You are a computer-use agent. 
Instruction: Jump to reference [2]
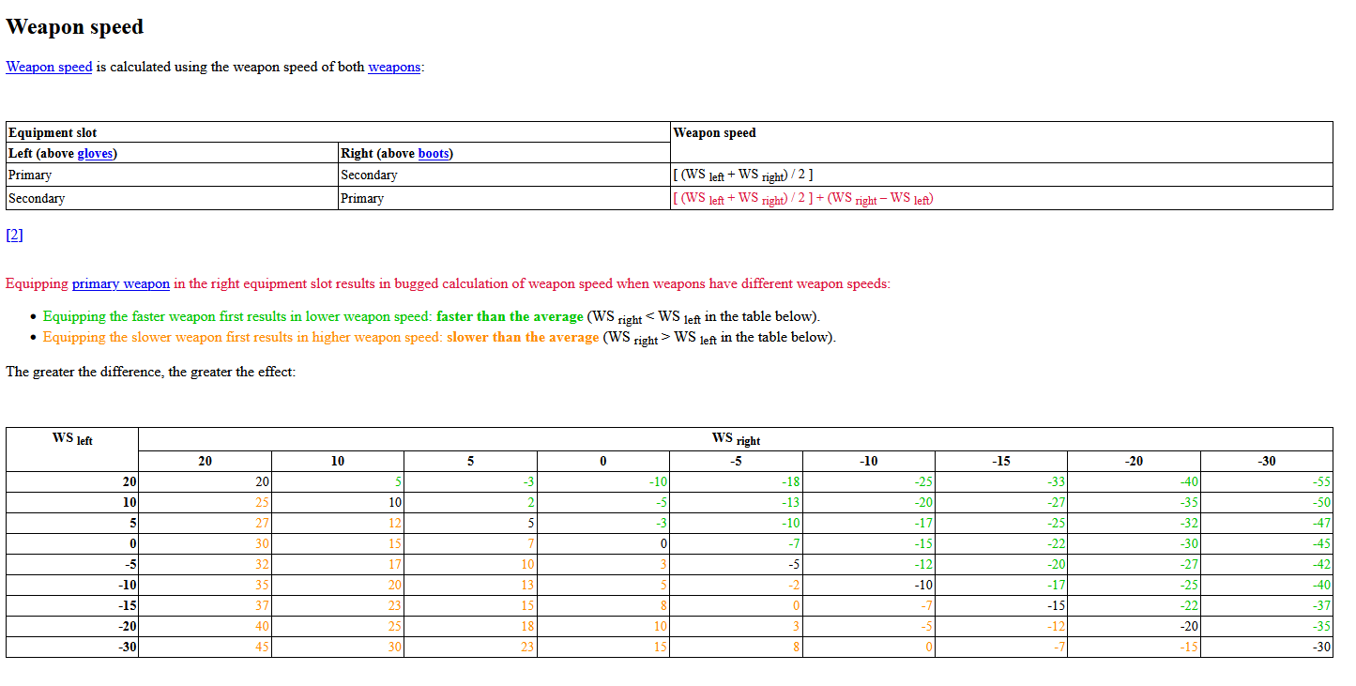click(14, 235)
